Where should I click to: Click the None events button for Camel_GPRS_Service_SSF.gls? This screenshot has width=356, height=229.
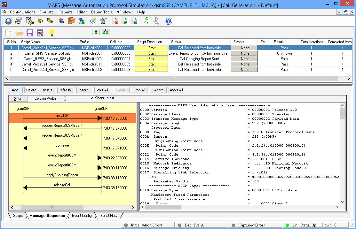[x=244, y=59]
